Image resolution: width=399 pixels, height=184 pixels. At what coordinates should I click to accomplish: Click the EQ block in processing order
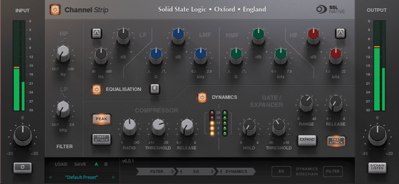(x=196, y=172)
